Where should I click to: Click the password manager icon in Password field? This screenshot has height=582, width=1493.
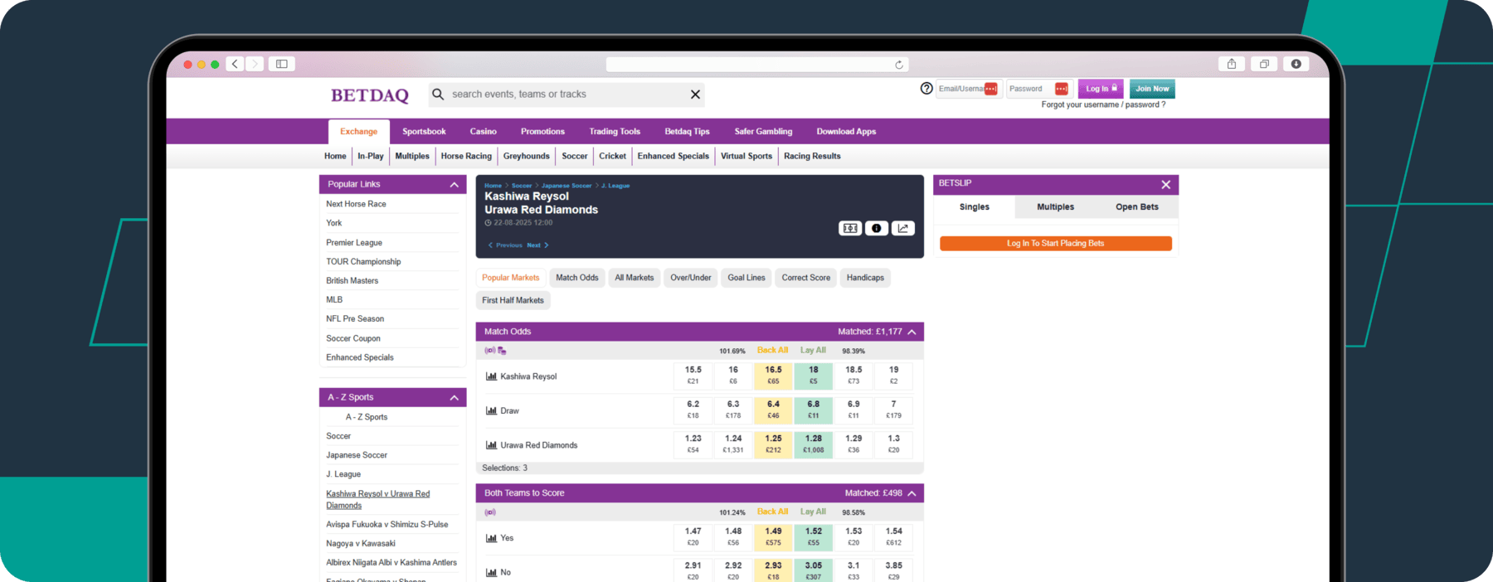coord(1061,89)
